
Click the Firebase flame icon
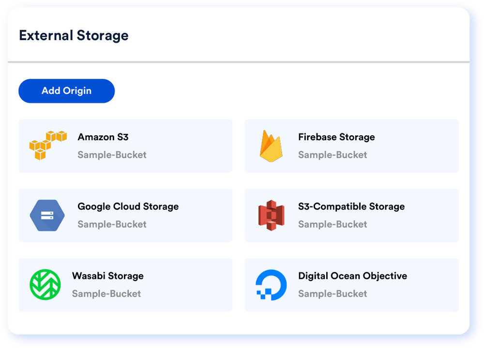click(271, 146)
